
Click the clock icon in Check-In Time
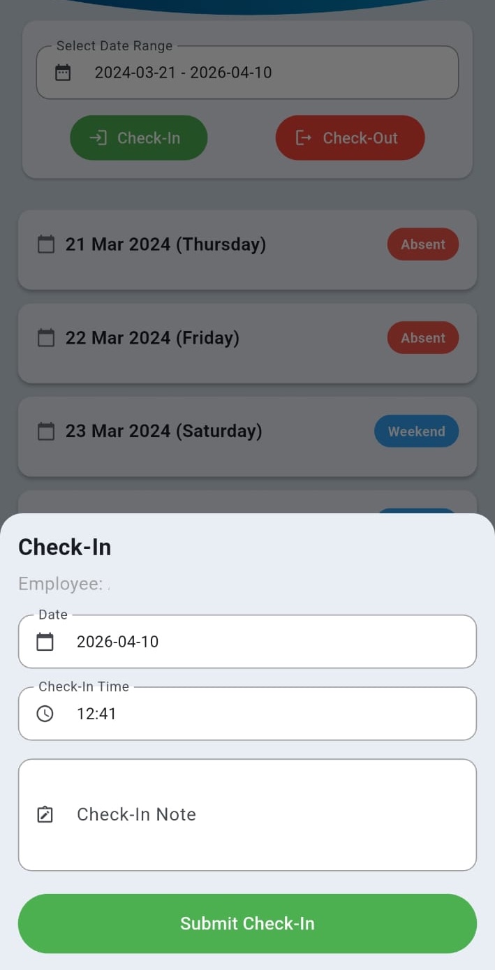pos(45,714)
